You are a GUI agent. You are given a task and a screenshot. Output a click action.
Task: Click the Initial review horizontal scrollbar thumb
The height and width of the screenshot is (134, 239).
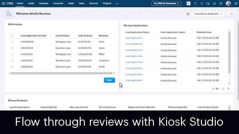tap(61, 73)
